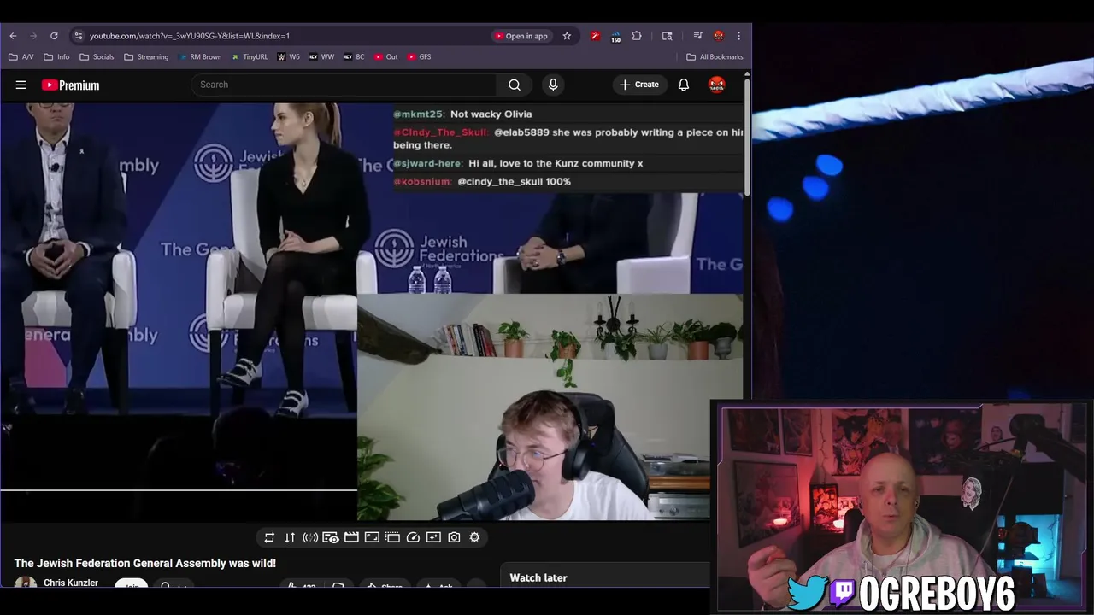This screenshot has width=1094, height=615.
Task: Bookmark this page with the star icon
Action: 567,36
